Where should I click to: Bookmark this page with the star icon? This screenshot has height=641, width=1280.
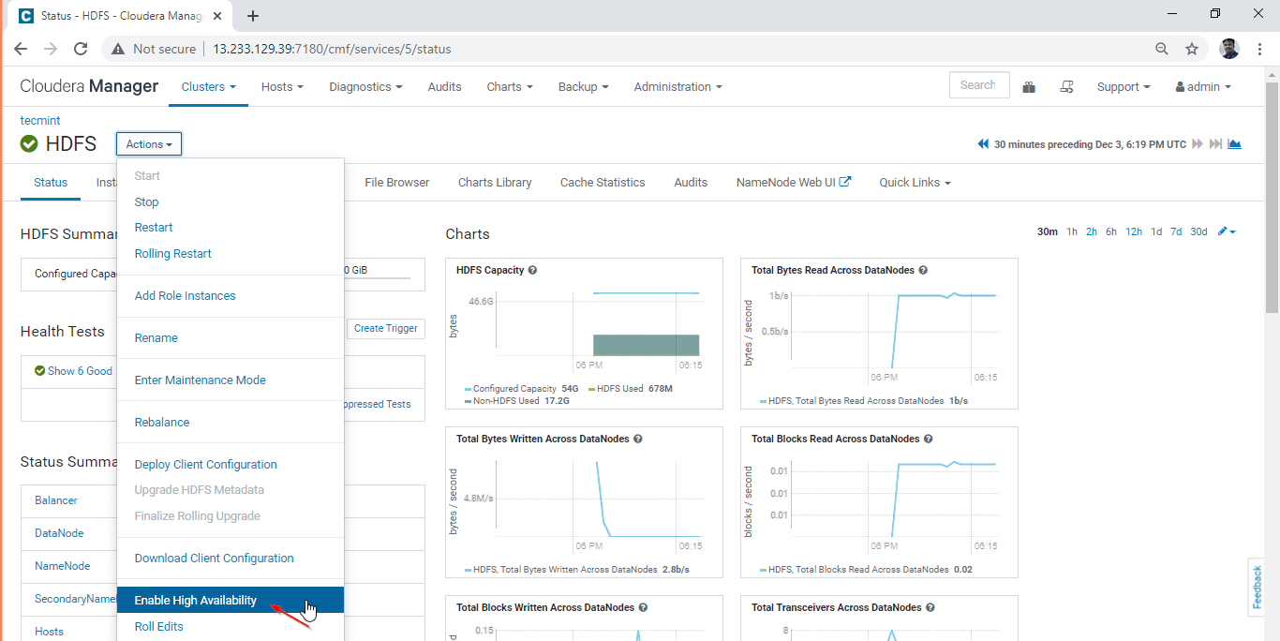[x=1192, y=49]
